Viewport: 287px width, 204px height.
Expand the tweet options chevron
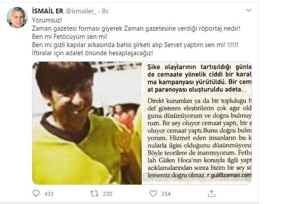(249, 10)
